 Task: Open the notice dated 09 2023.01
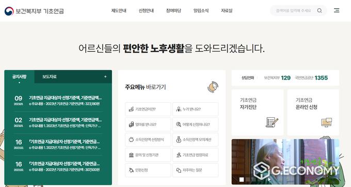[58, 101]
